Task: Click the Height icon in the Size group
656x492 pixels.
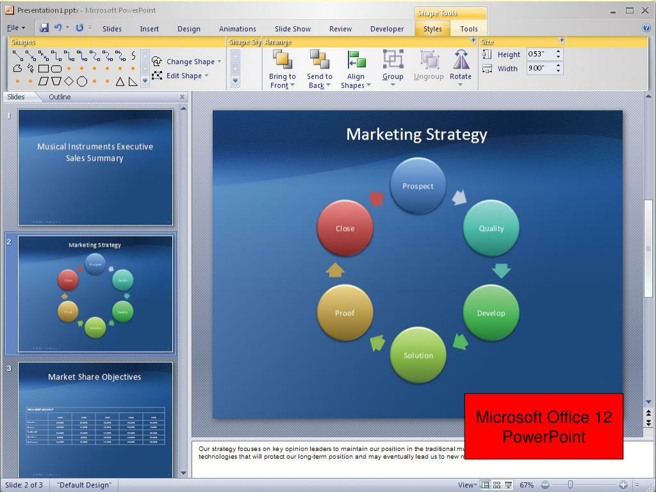Action: 488,54
